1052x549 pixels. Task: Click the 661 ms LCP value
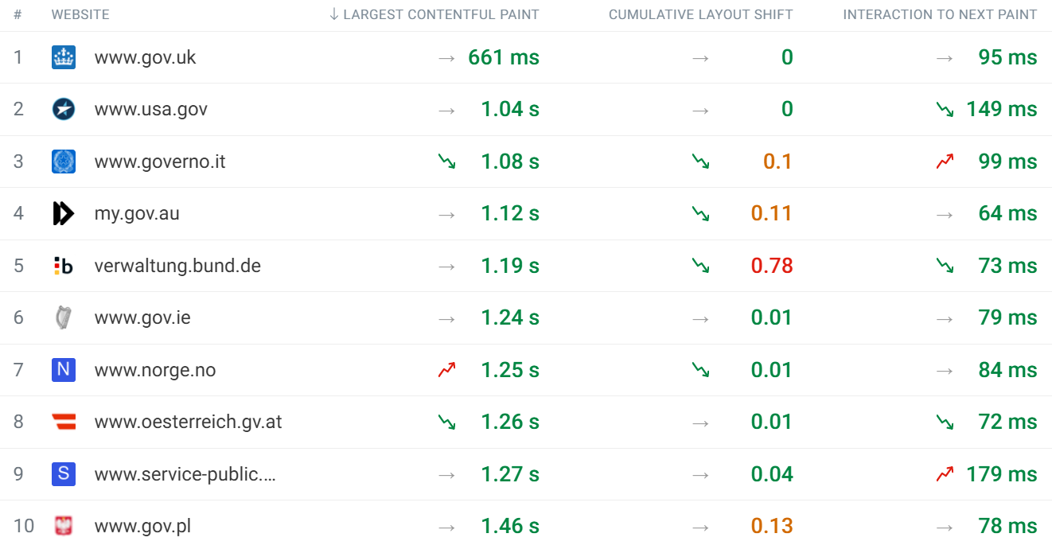coord(504,57)
